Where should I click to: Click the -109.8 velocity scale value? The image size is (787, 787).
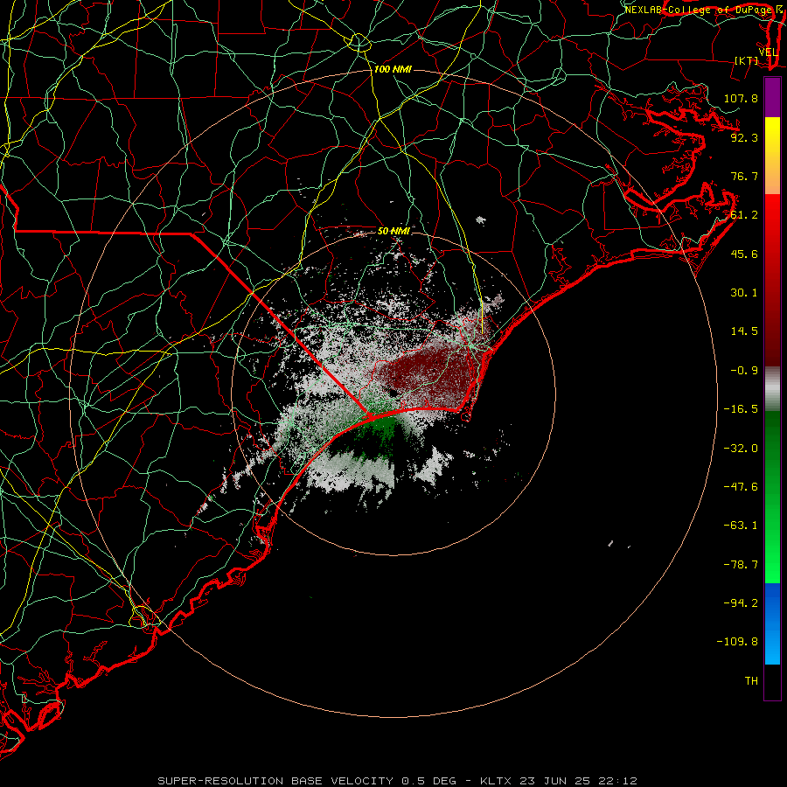pyautogui.click(x=737, y=642)
